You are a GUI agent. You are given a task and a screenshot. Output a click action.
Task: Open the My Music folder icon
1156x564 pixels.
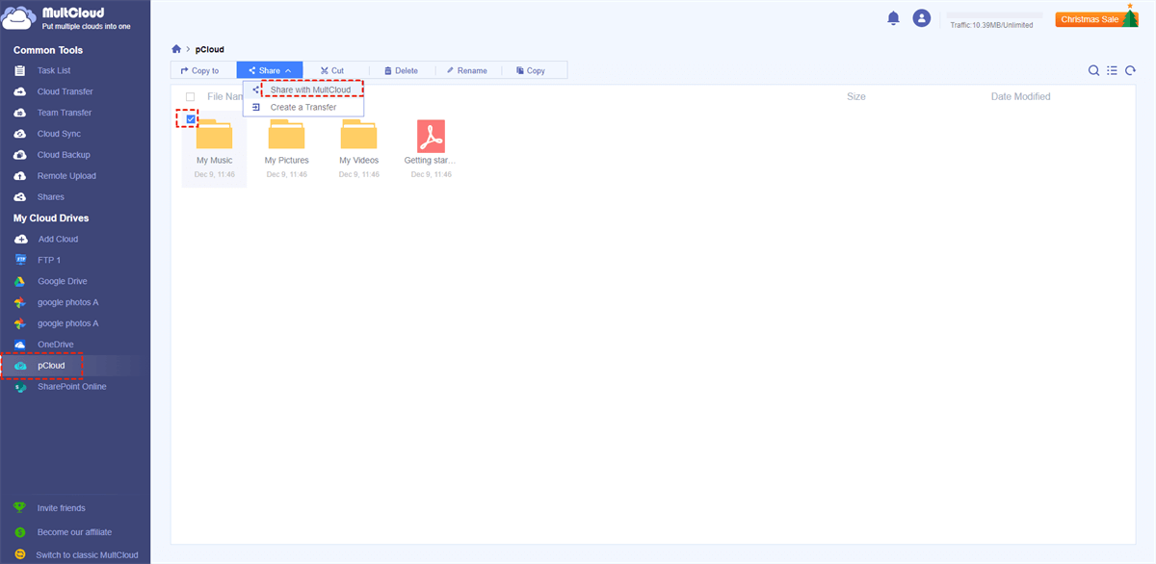click(x=214, y=135)
